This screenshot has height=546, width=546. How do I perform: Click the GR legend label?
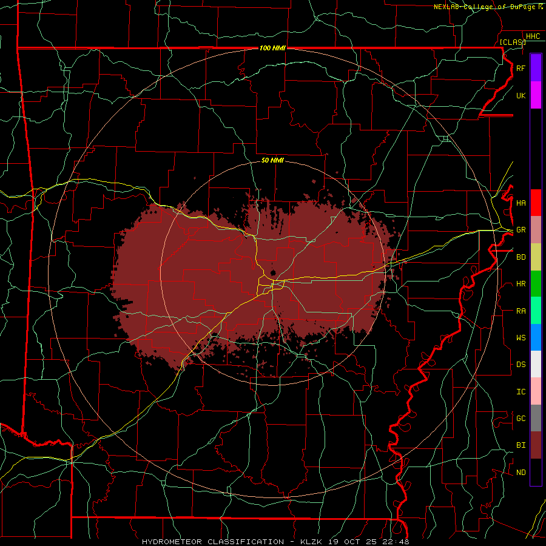click(x=521, y=230)
